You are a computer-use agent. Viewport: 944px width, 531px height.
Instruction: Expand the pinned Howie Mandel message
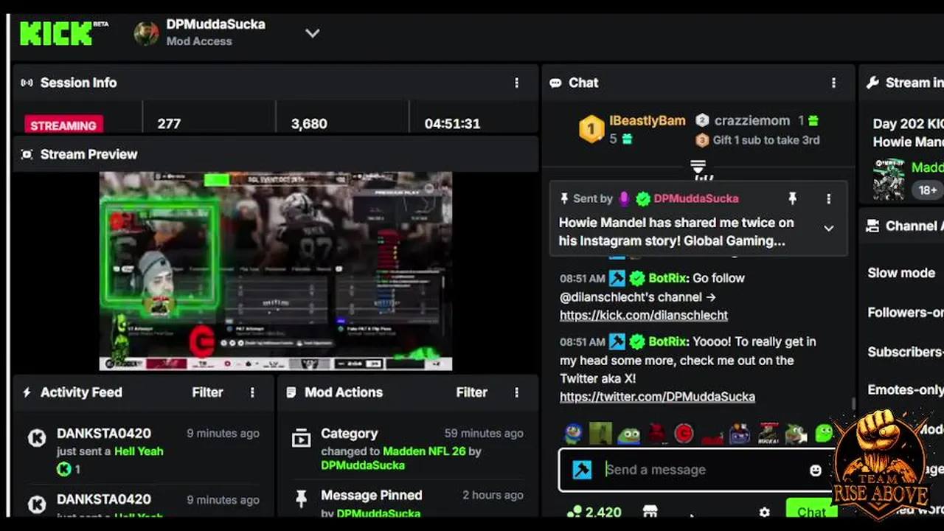click(828, 229)
